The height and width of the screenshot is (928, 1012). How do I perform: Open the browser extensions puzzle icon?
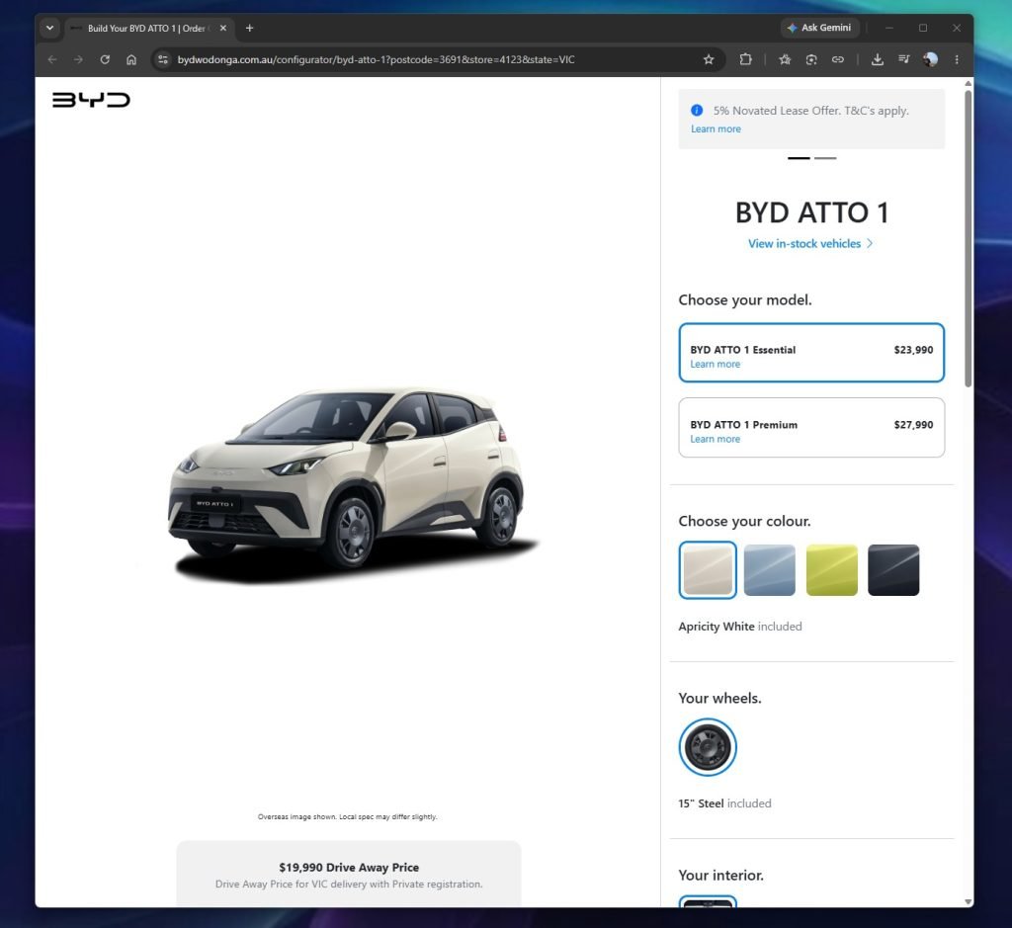pos(745,59)
